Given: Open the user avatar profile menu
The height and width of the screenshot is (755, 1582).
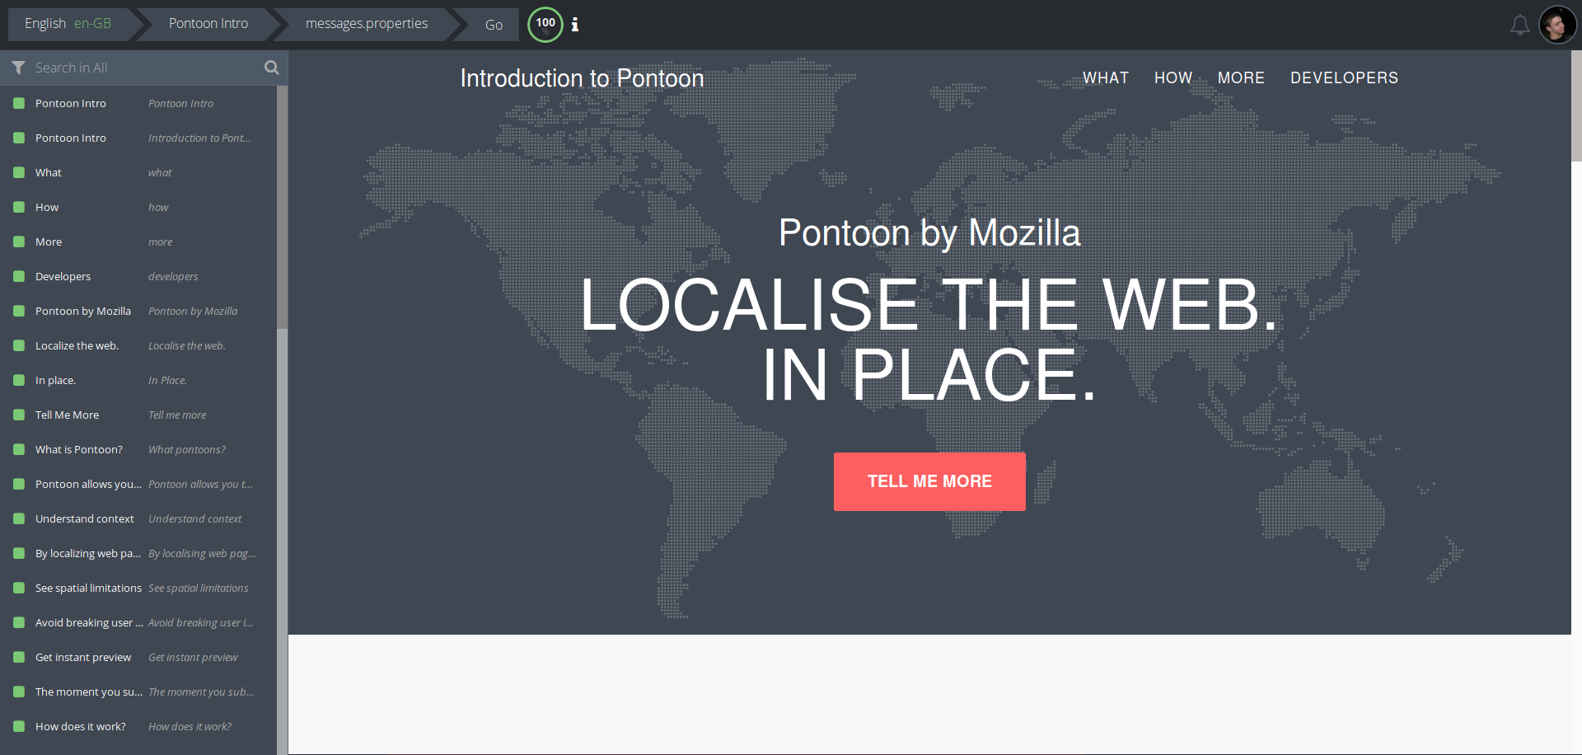Looking at the screenshot, I should coord(1556,26).
